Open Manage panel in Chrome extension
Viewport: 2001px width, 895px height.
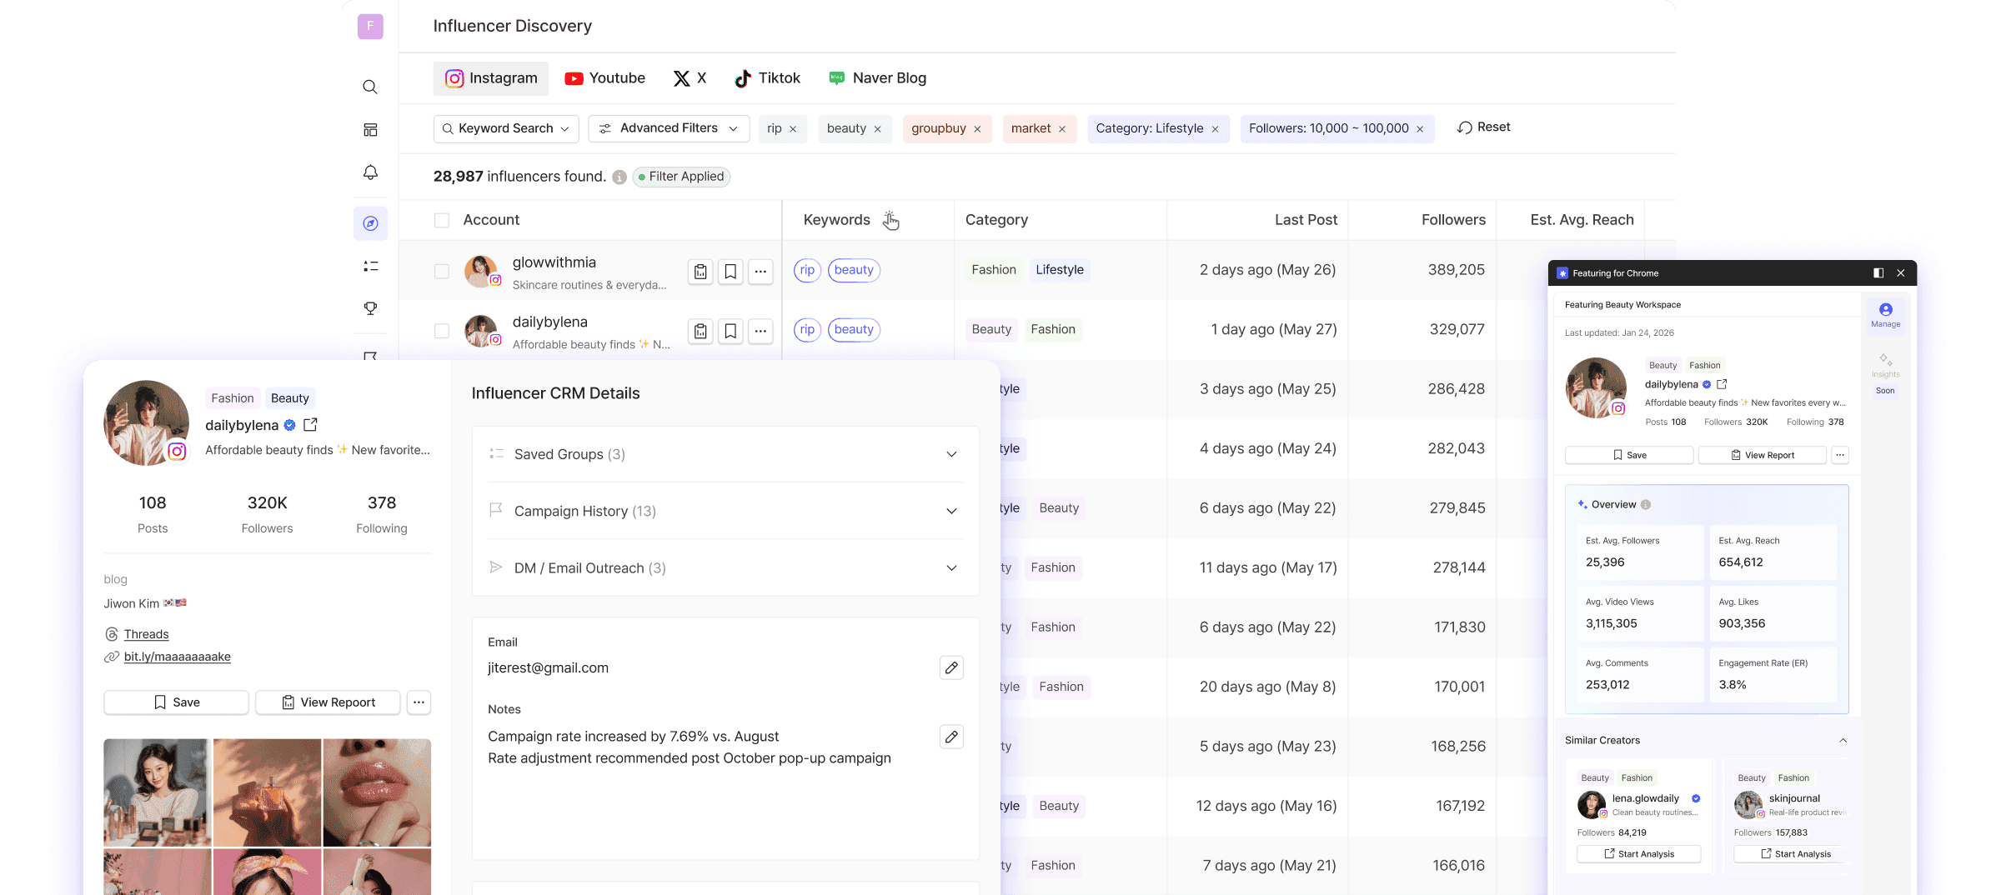(1885, 315)
